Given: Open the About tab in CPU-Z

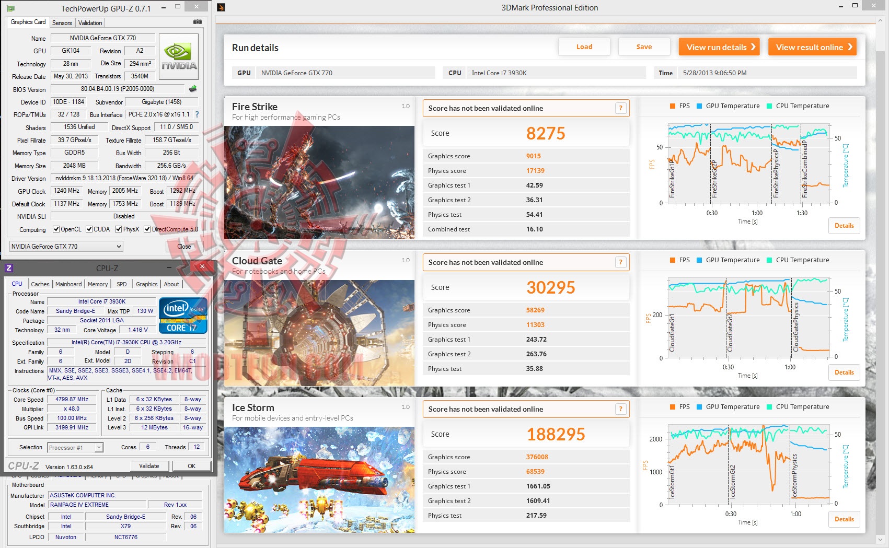Looking at the screenshot, I should [x=171, y=284].
